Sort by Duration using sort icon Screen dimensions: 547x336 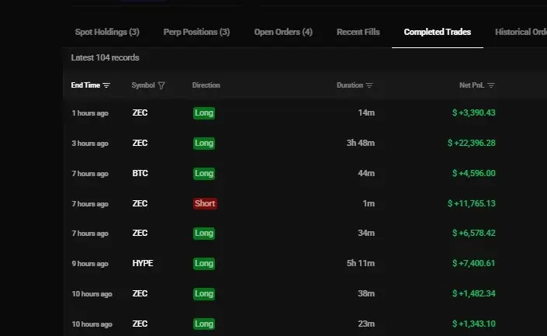(x=369, y=85)
